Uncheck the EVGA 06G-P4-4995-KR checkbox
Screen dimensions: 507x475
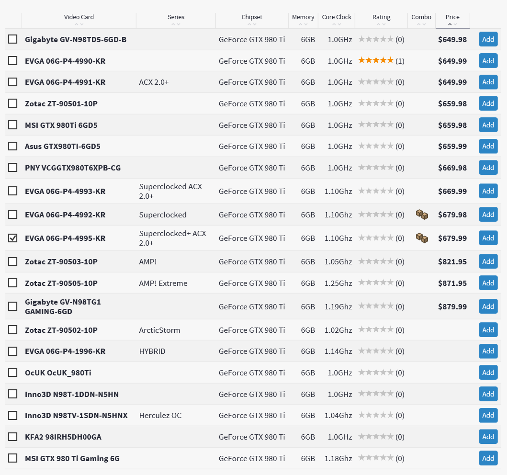12,238
